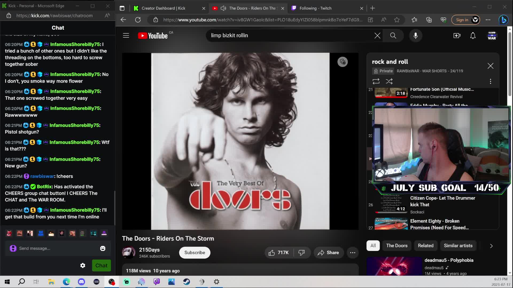Expand next filter chips with arrow

tap(491, 246)
